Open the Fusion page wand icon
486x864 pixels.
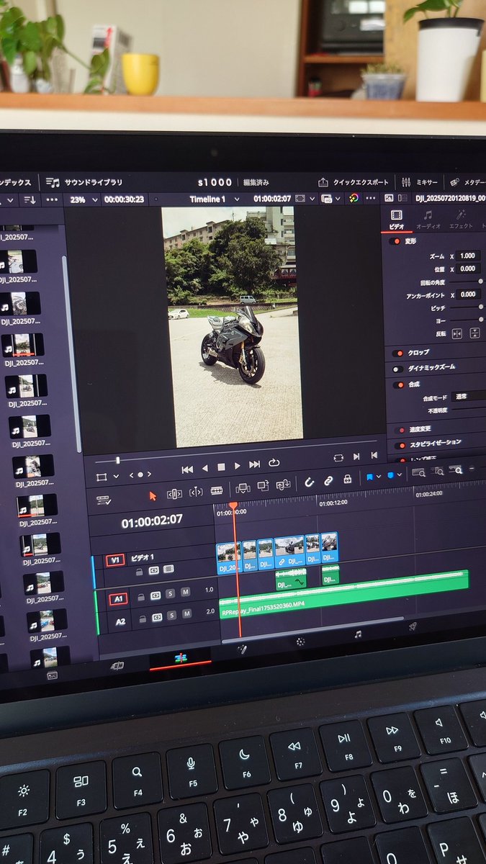tap(243, 649)
